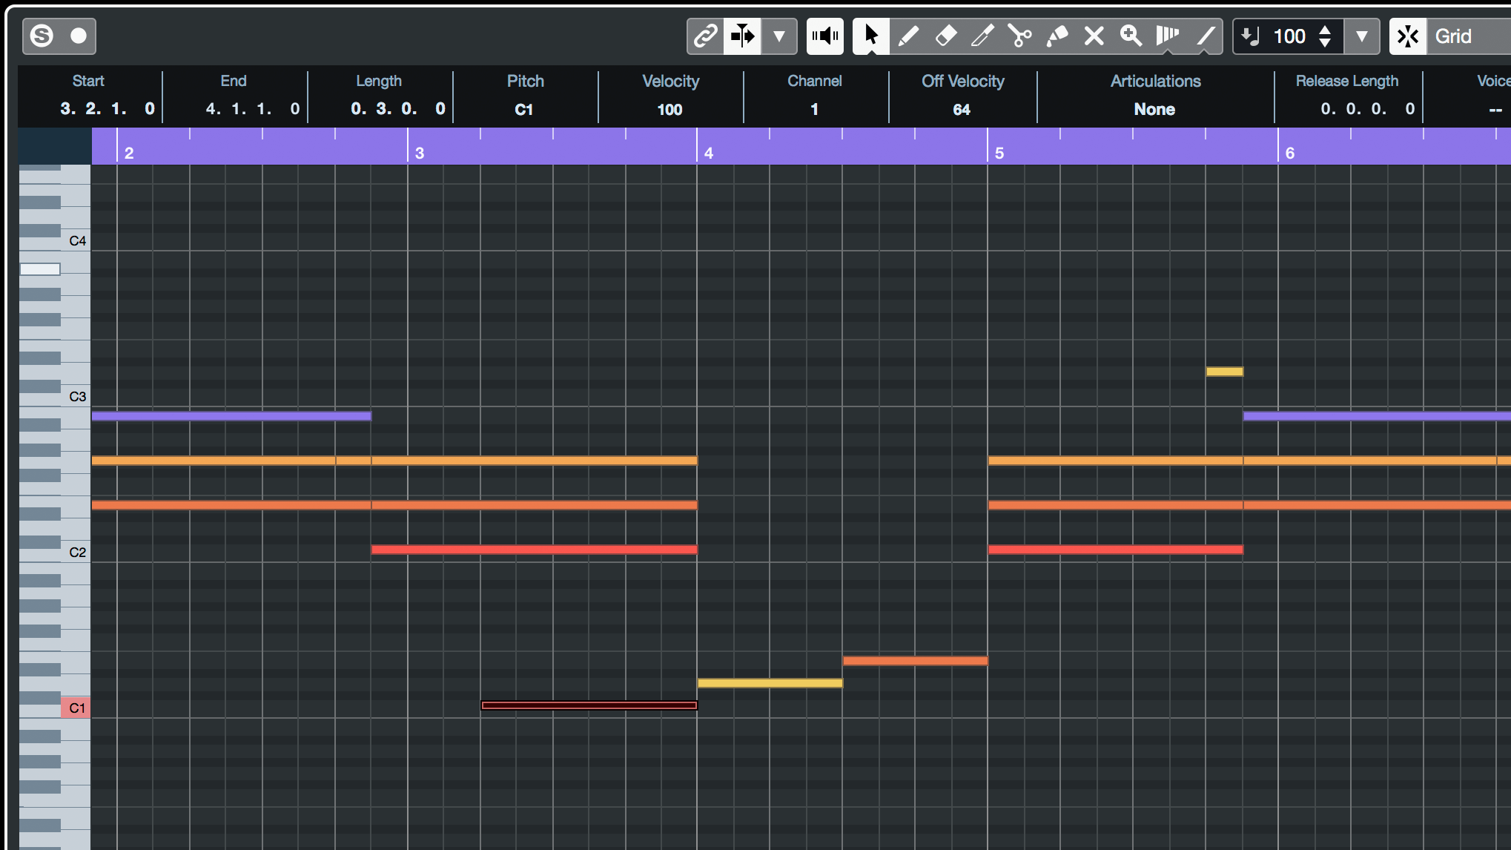The image size is (1511, 850).
Task: Select the Draw pencil tool
Action: point(908,36)
